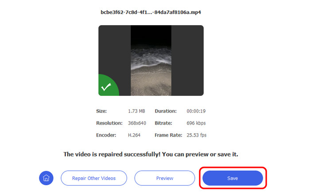Click the Bitrate label

coord(163,123)
